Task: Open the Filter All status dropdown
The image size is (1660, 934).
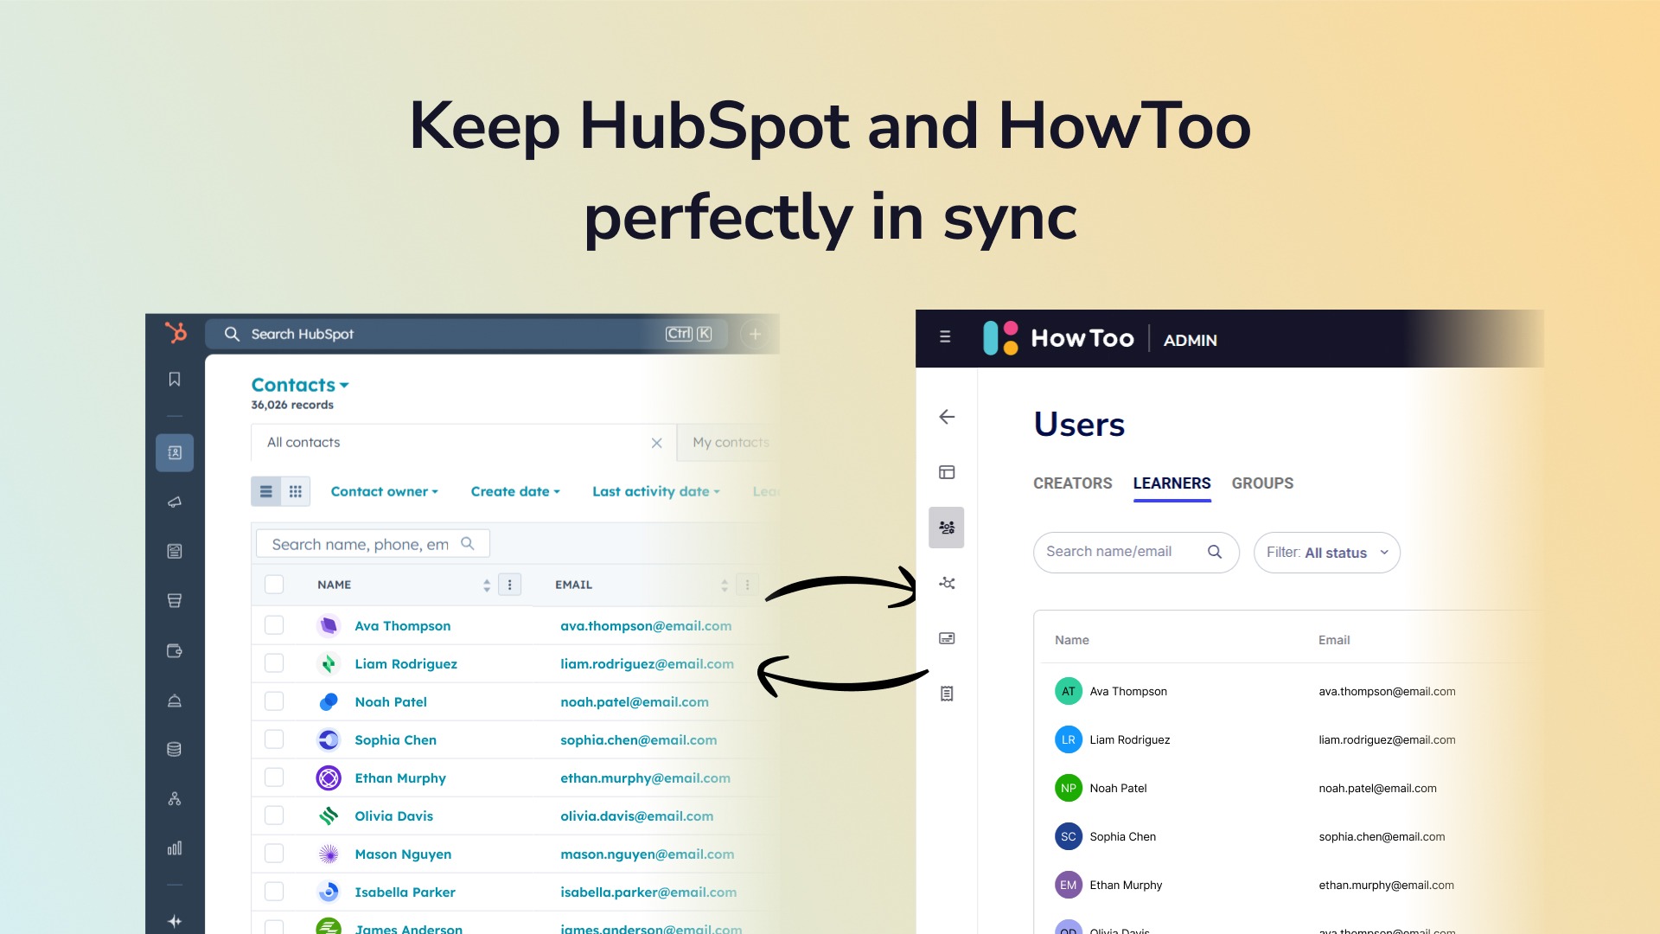Action: tap(1325, 552)
